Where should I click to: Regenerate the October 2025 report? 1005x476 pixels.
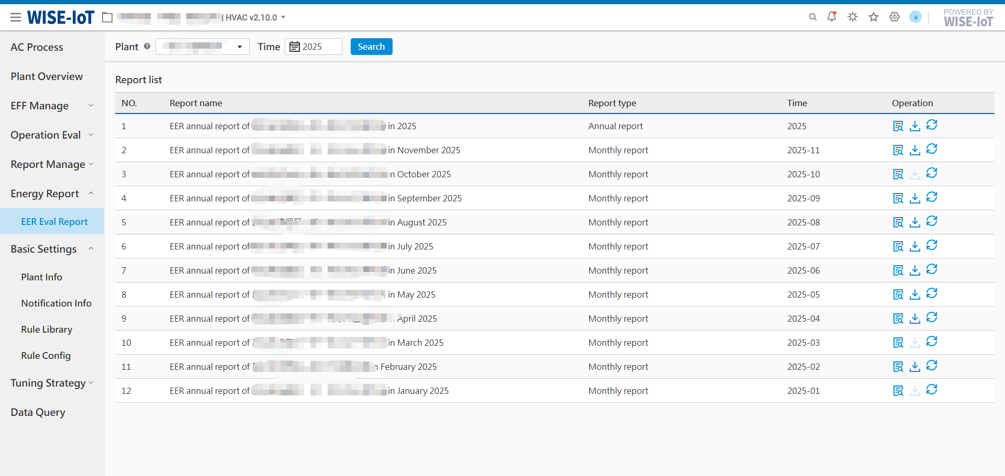pos(931,173)
